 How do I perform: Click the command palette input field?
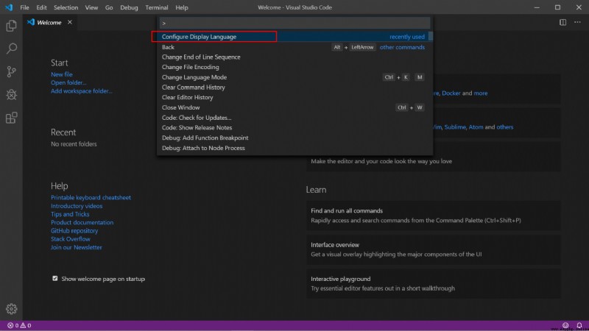point(295,24)
